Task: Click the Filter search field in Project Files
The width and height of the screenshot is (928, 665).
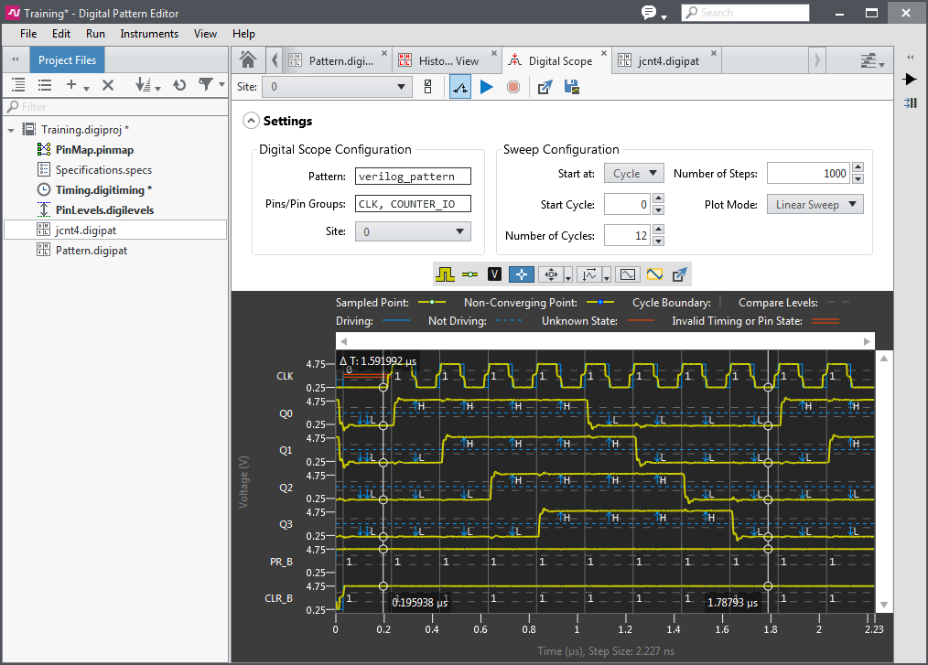Action: (x=116, y=106)
